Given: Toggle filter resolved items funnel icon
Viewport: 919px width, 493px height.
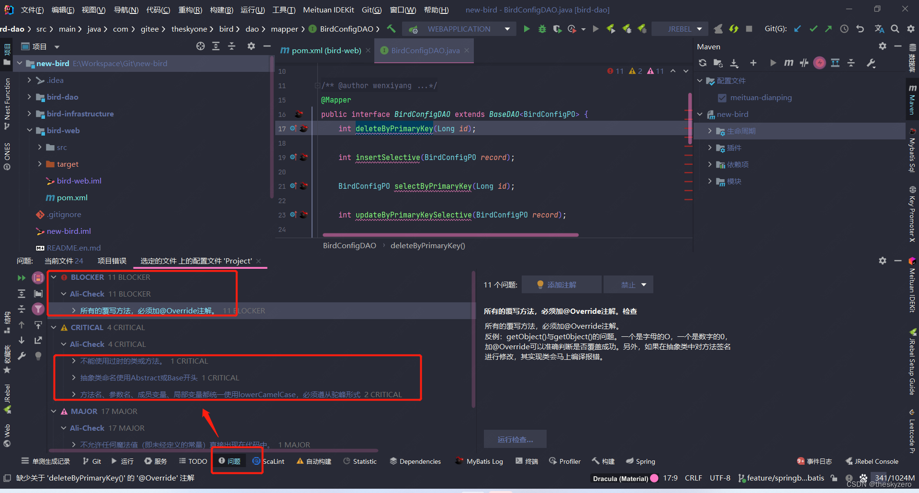Looking at the screenshot, I should 38,309.
